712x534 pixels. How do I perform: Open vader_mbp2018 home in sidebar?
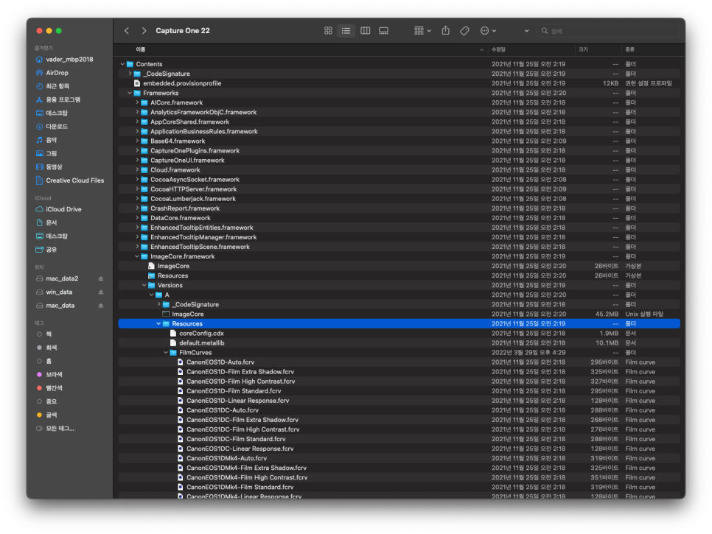point(69,60)
